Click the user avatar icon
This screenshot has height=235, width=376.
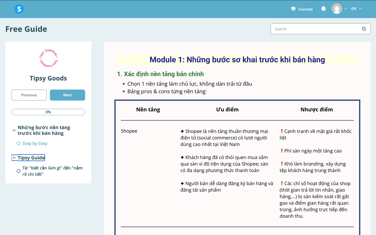[x=337, y=9]
